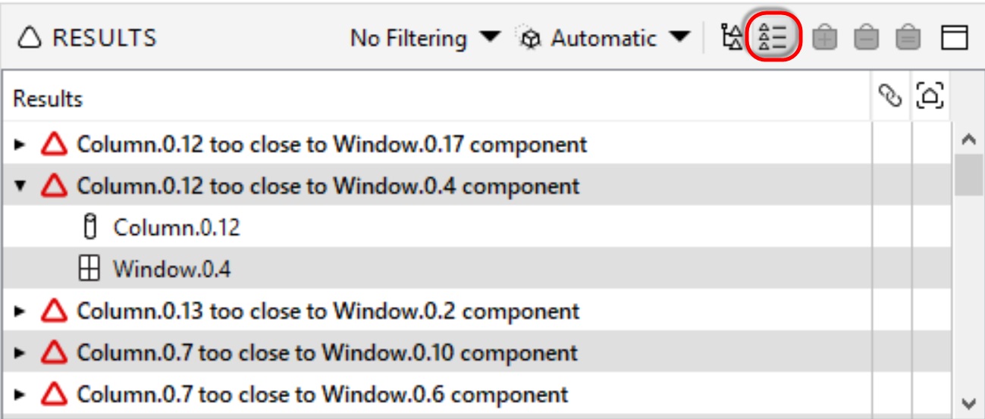
Task: Click the second greyed box icon with minus
Action: tap(866, 37)
